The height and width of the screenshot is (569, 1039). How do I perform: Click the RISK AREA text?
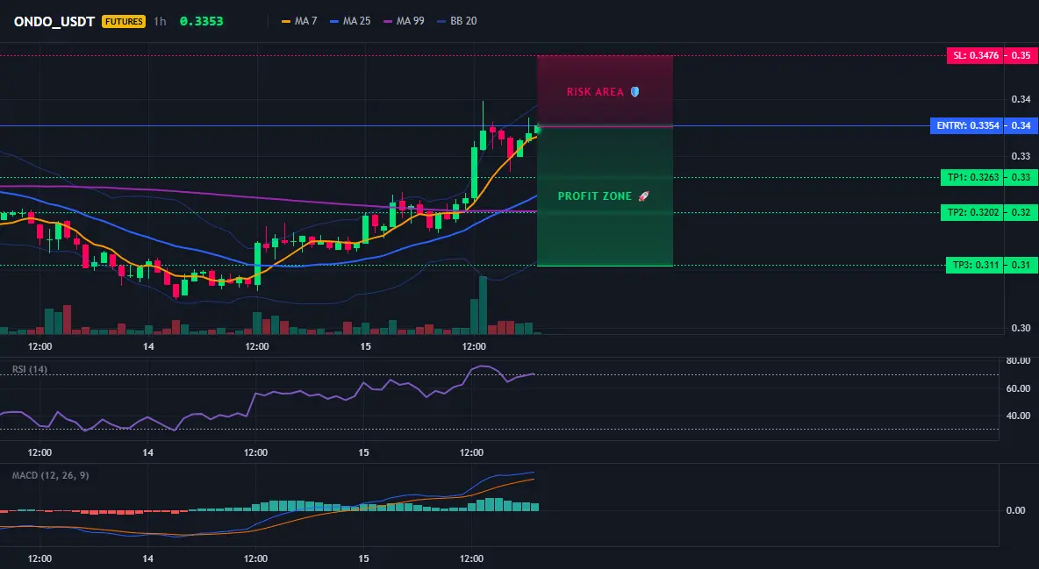(595, 92)
